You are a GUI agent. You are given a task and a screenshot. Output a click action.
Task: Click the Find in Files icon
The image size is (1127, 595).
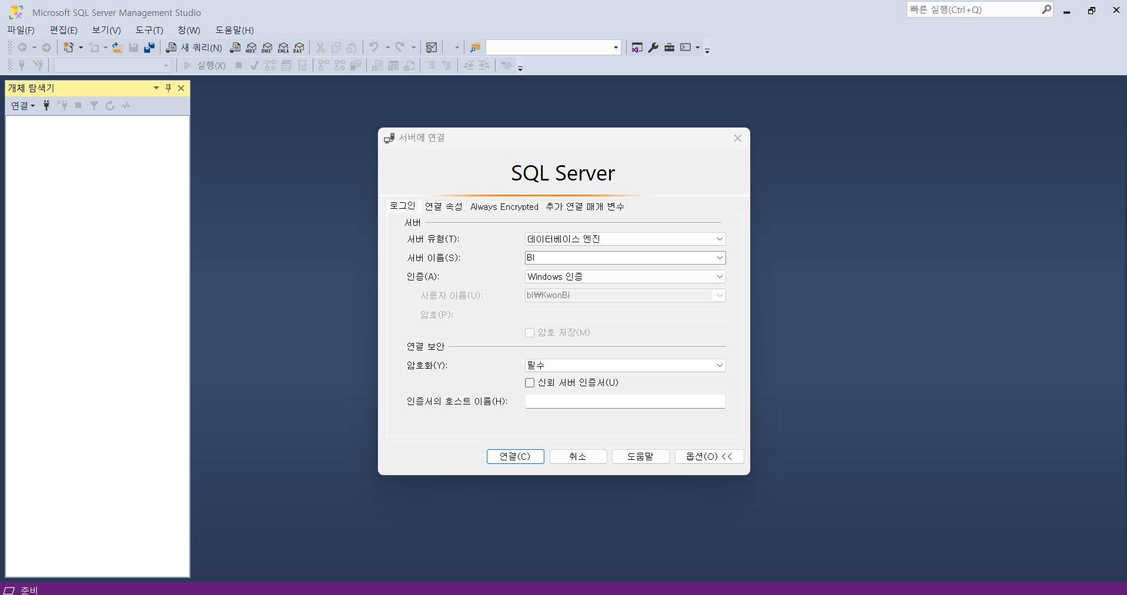point(475,48)
